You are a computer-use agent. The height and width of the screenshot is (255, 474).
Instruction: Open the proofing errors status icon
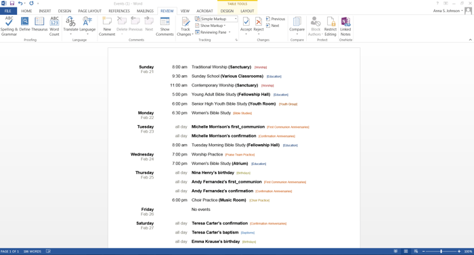tap(48, 252)
